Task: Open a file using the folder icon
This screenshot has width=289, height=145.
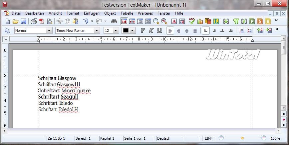Action: click(x=15, y=21)
